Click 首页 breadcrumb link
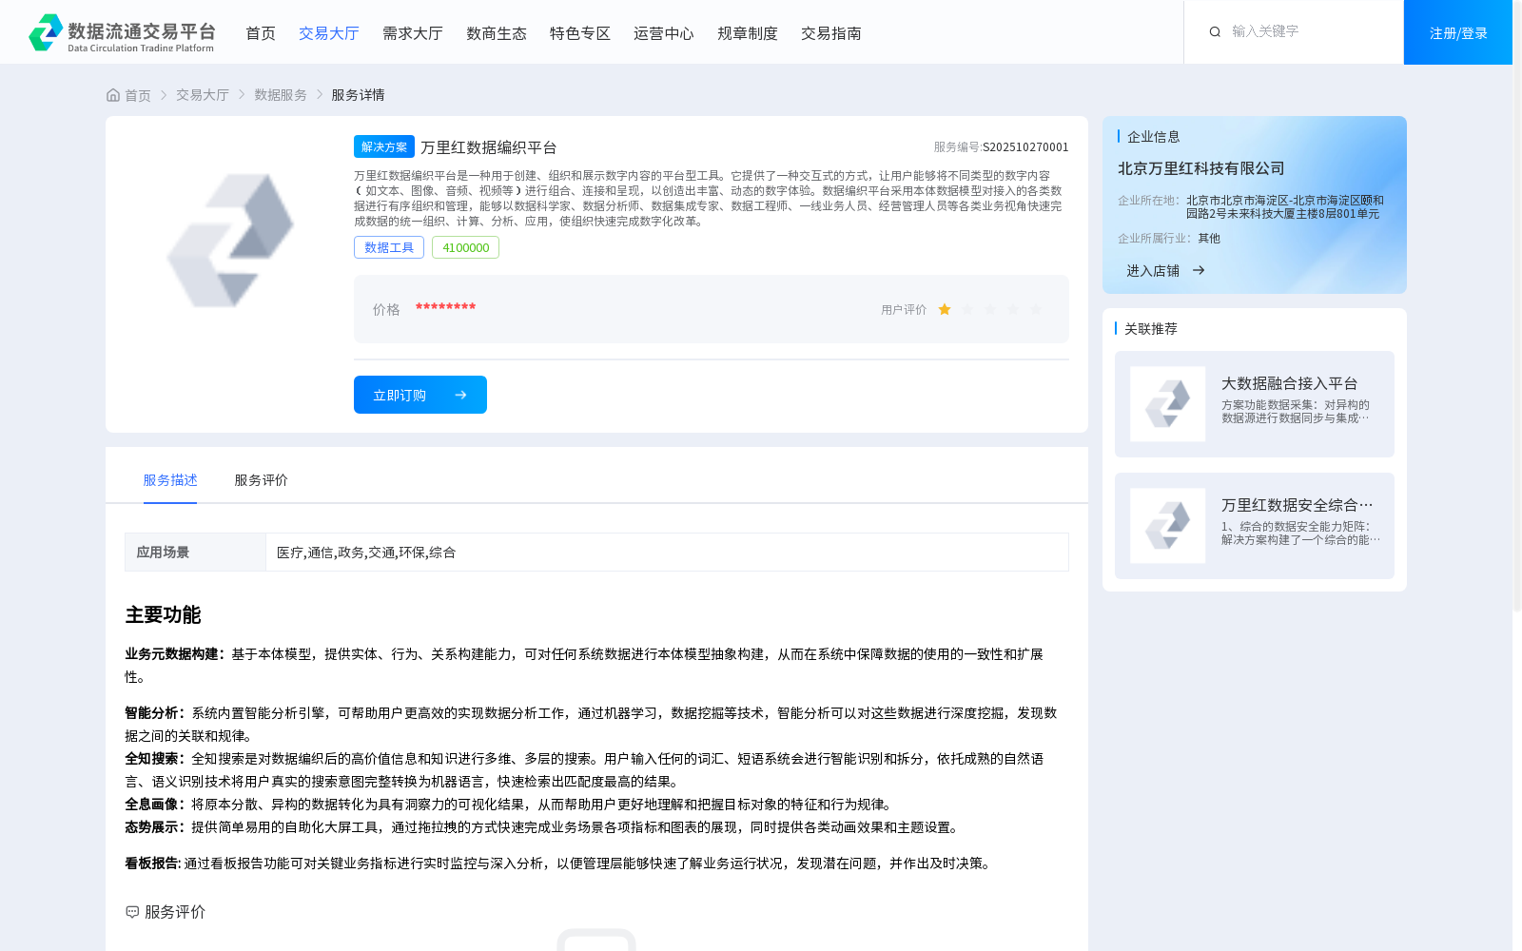Image resolution: width=1522 pixels, height=951 pixels. pos(138,95)
